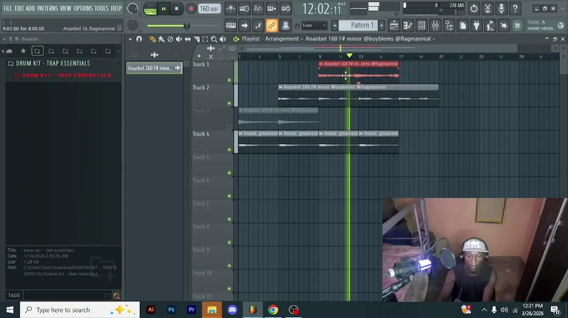
Task: Open one-click audio recording microphone icon
Action: pyautogui.click(x=501, y=8)
